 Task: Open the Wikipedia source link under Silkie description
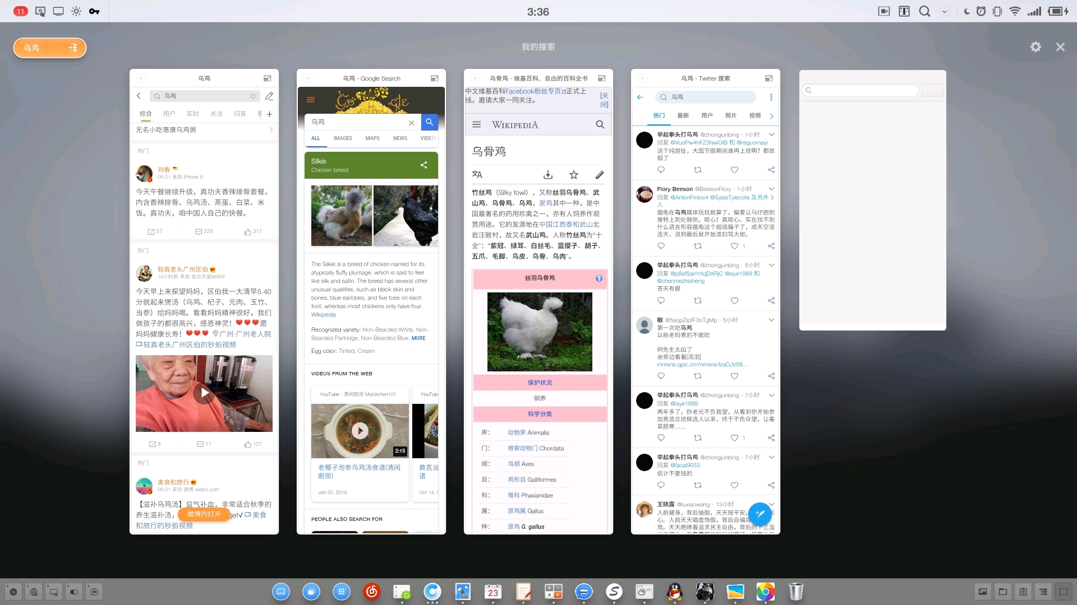point(324,315)
